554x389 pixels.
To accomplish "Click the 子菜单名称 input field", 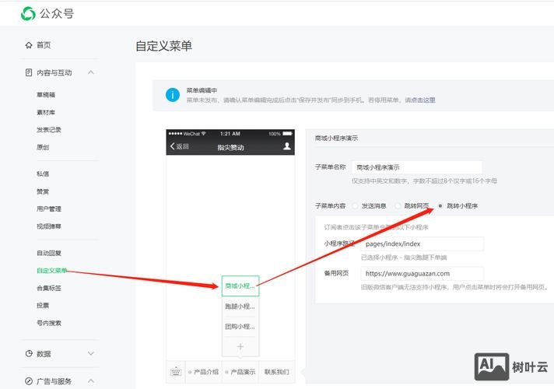I will pyautogui.click(x=417, y=167).
